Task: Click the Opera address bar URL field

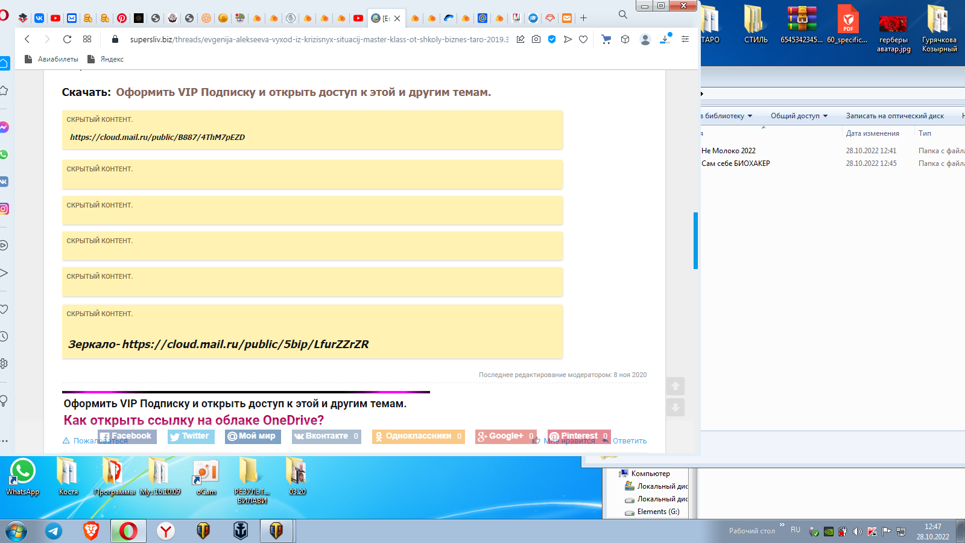Action: pyautogui.click(x=318, y=39)
